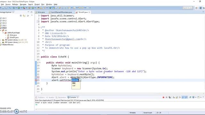Open the Edit menu

point(2,4)
